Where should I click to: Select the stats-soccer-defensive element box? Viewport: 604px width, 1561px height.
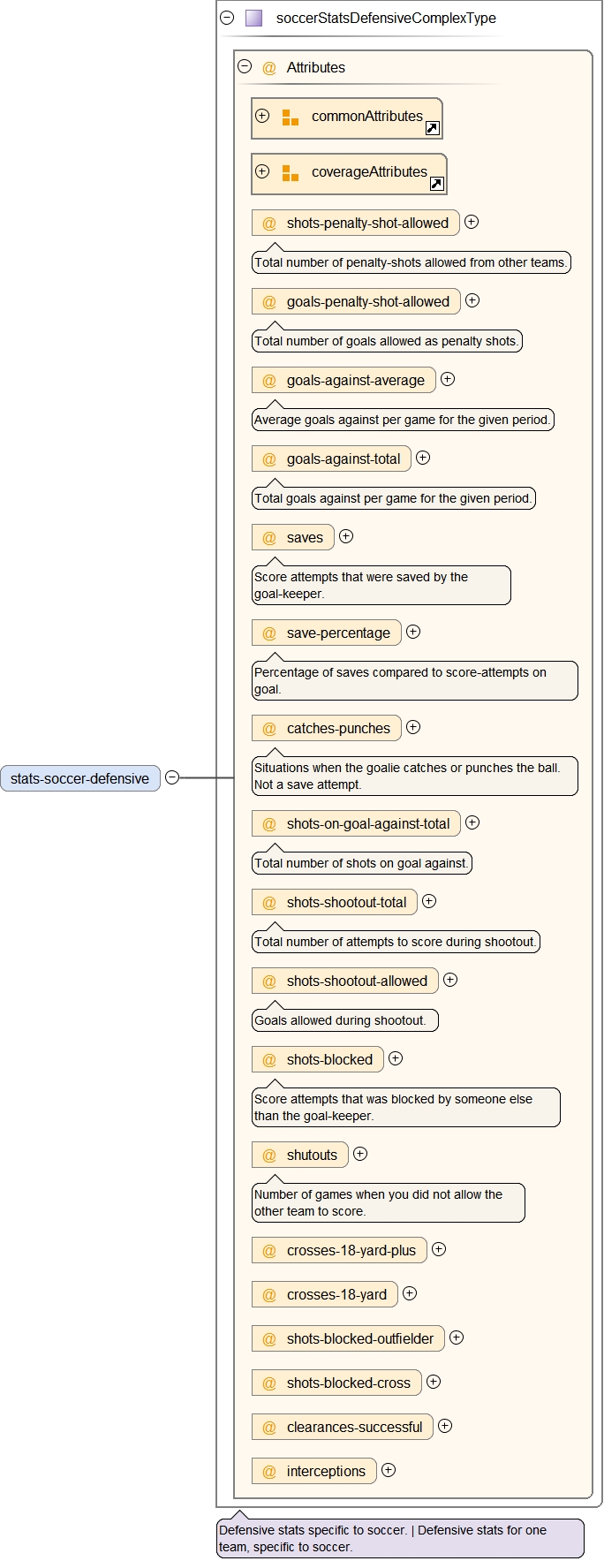tap(80, 778)
